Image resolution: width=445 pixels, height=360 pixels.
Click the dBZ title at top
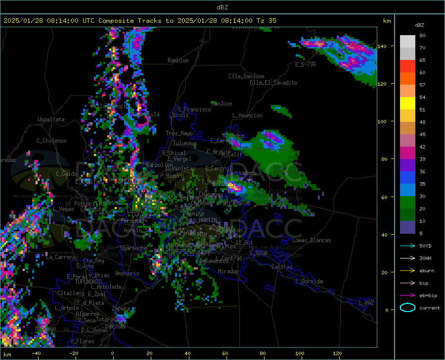[x=222, y=7]
